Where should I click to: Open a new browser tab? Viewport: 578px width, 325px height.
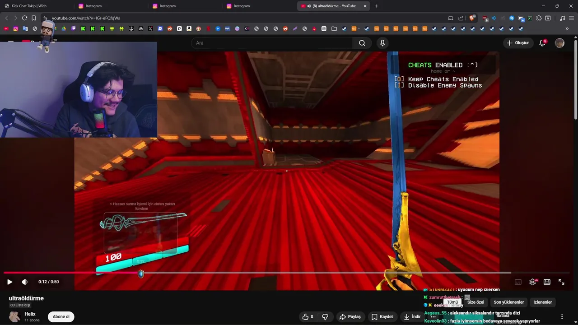coord(376,6)
